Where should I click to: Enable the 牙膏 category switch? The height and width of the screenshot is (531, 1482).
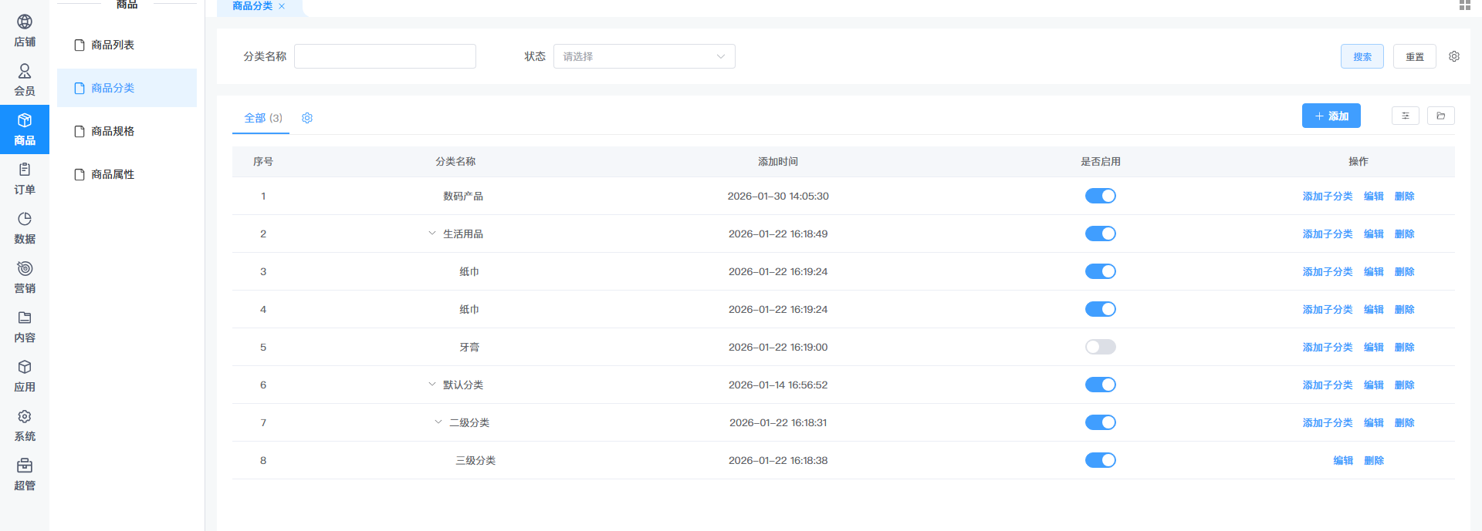point(1101,347)
